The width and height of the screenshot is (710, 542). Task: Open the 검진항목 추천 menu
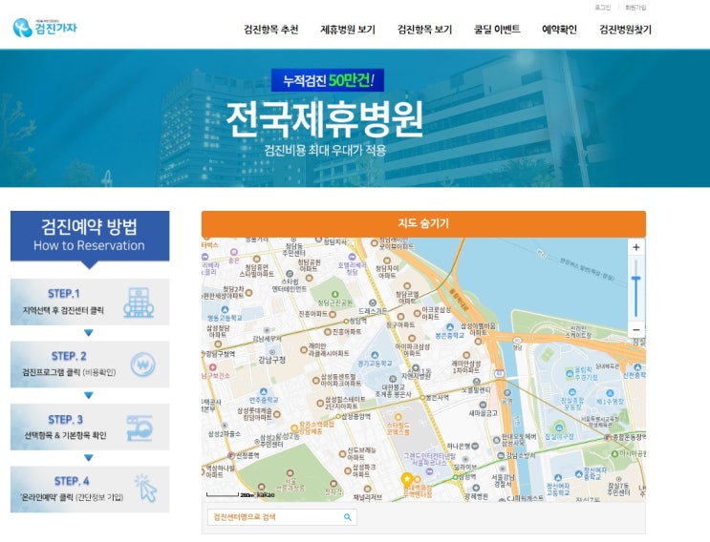270,30
